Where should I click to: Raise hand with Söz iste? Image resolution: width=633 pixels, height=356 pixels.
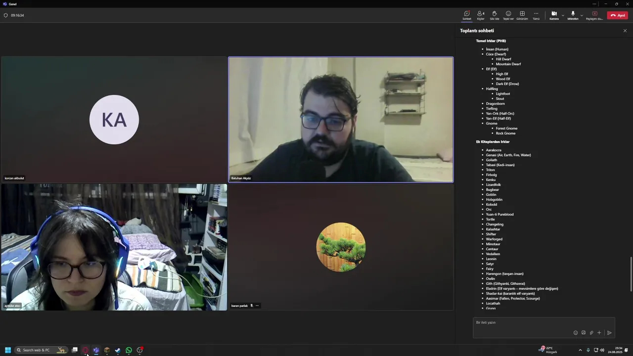coord(494,15)
